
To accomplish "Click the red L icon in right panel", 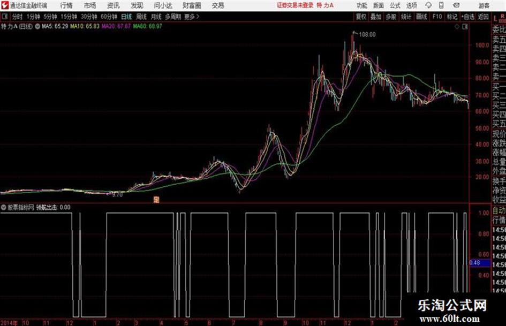I will [495, 19].
